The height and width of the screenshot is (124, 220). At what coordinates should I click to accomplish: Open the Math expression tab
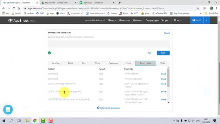tap(71, 63)
